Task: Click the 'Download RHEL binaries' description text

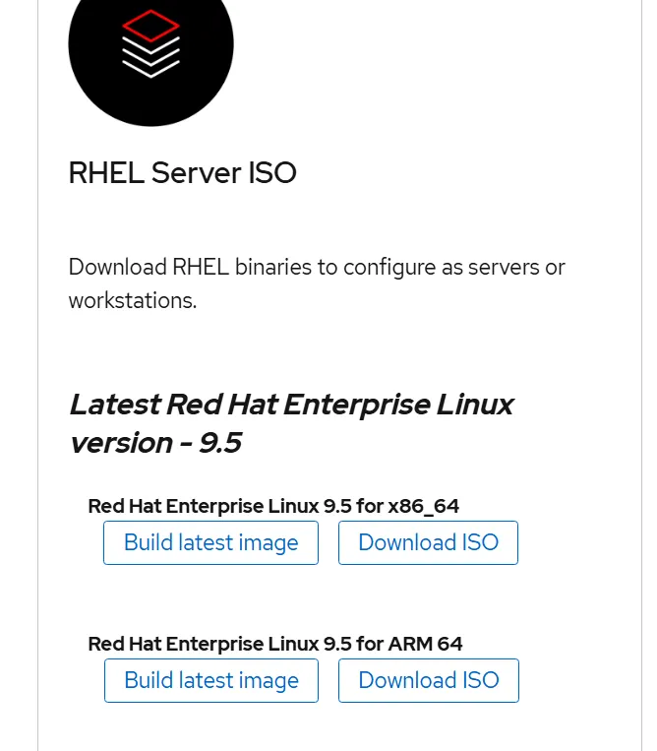Action: [x=317, y=283]
